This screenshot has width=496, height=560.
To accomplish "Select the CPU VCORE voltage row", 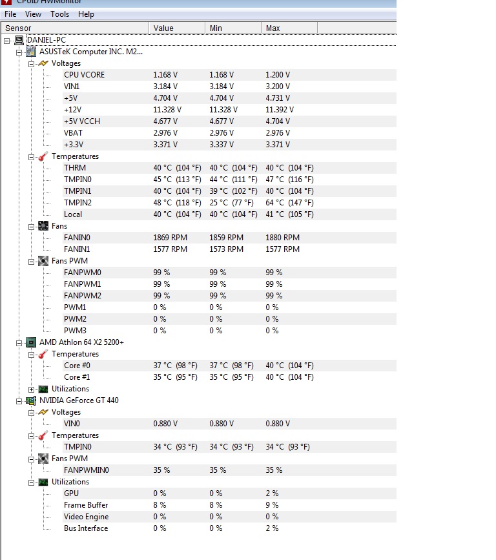I will pos(84,75).
